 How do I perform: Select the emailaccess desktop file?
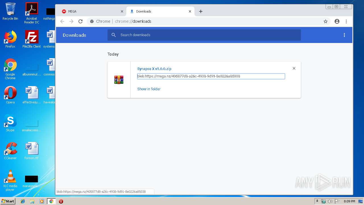point(32,125)
